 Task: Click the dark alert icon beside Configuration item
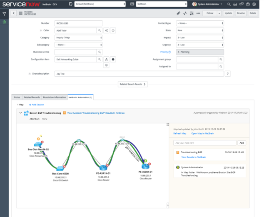pos(113,60)
